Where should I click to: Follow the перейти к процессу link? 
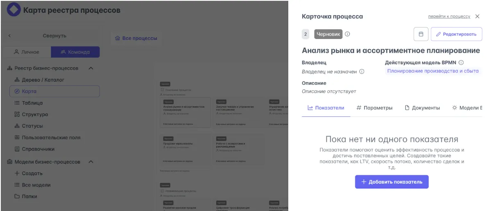tap(449, 17)
